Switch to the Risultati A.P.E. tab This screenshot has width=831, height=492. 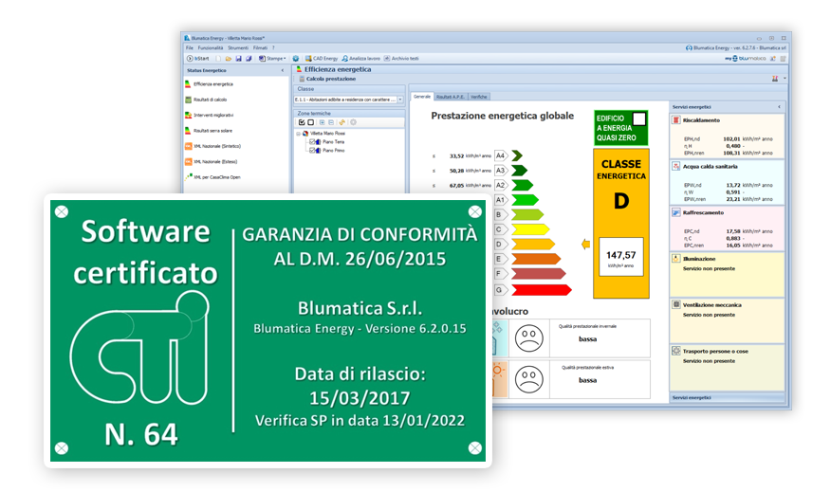[451, 97]
